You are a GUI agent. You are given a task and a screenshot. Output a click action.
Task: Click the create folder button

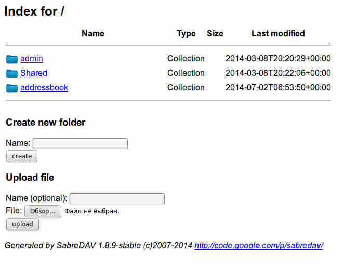point(22,156)
